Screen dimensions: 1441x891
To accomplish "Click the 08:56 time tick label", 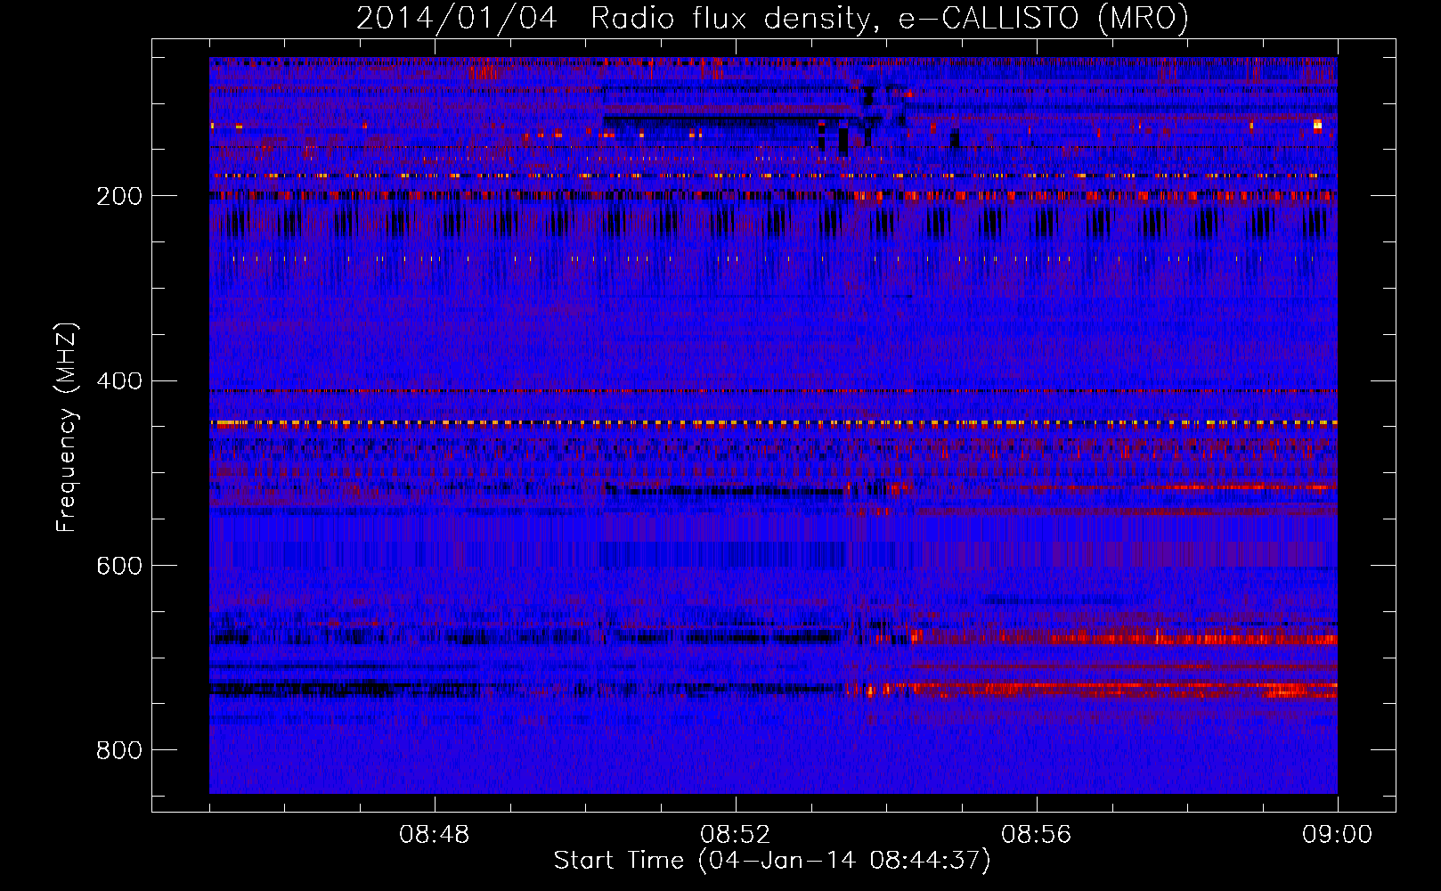I will pos(1037,835).
